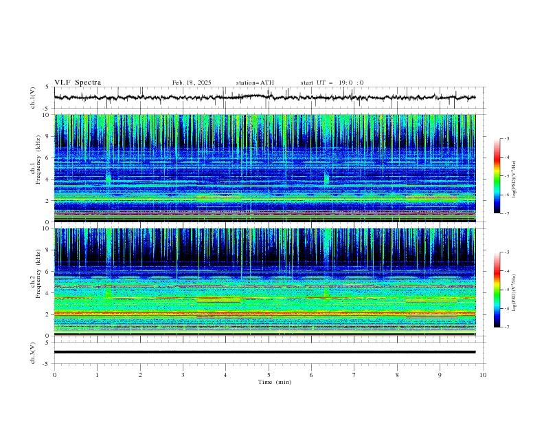544x421 pixels.
Task: Click the '-3' value on ch.1 color bar
Action: pyautogui.click(x=506, y=138)
